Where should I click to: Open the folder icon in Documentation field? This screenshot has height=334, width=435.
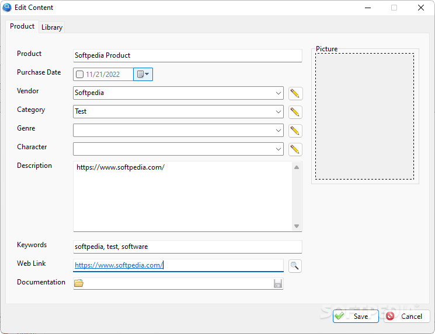point(79,283)
